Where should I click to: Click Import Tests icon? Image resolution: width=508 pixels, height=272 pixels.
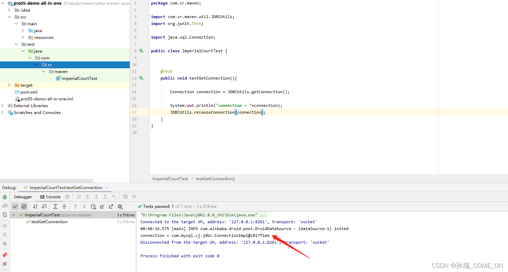pyautogui.click(x=102, y=206)
